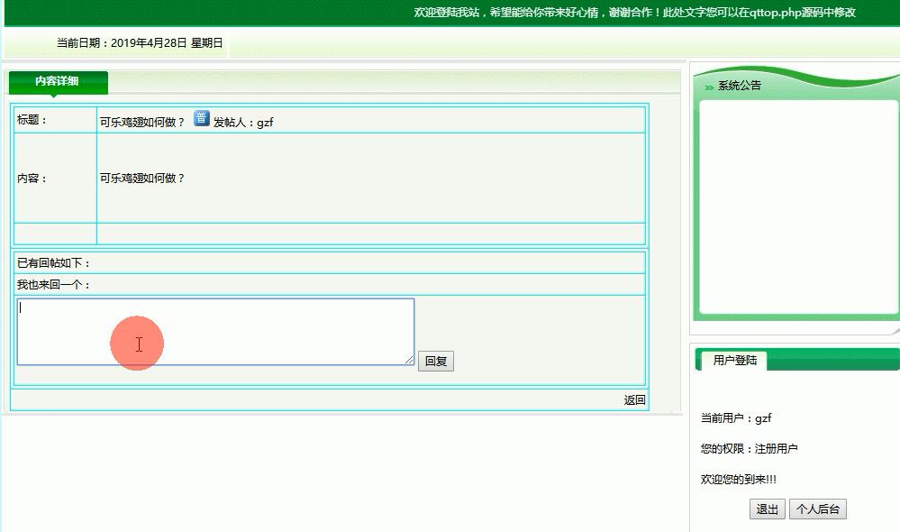This screenshot has height=532, width=900.
Task: Click the 当前用户：gzf text
Action: tap(736, 418)
